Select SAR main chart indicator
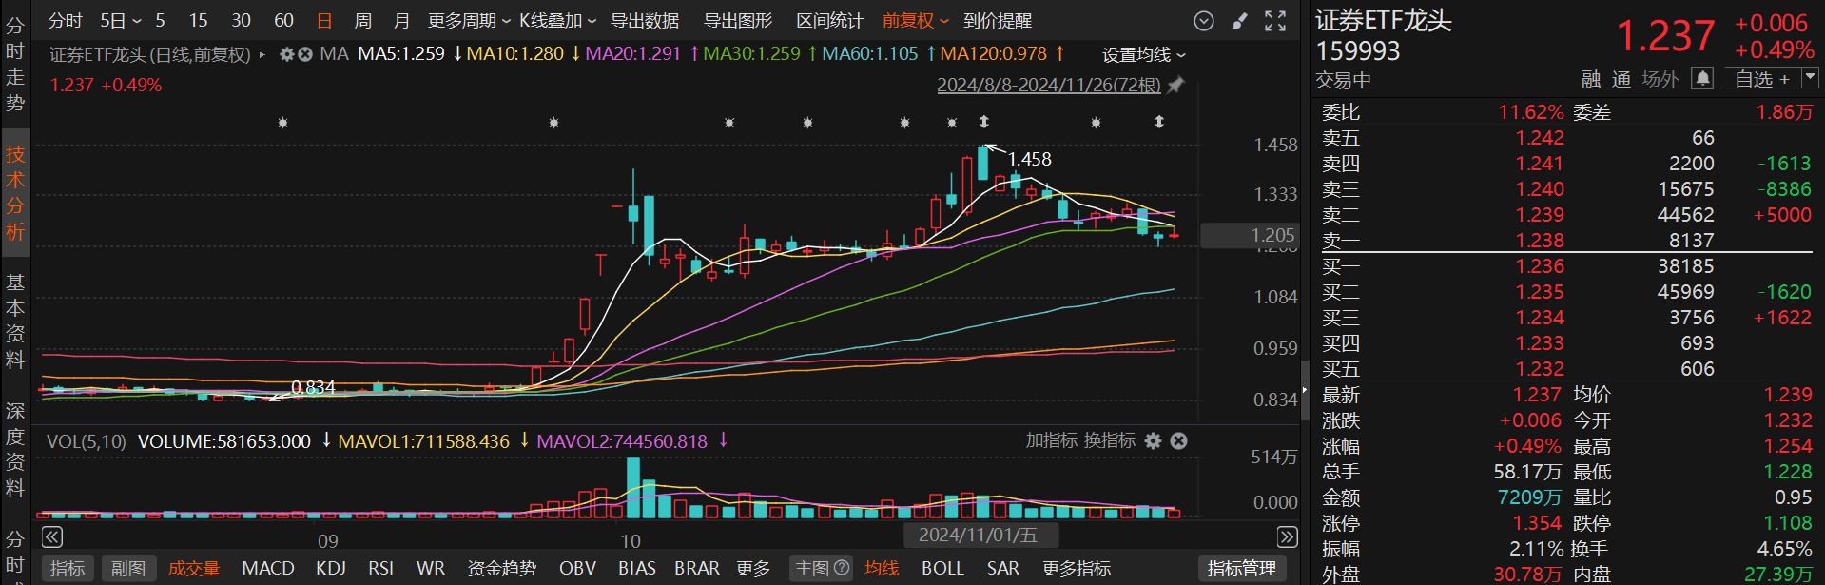The image size is (1825, 585). point(1003,568)
